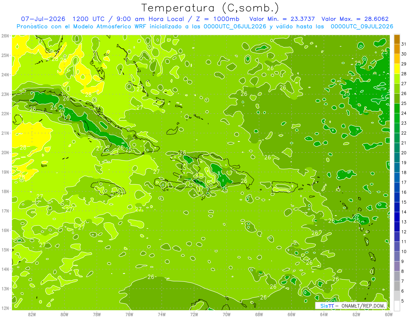
Task: Click the "60W" longitude label
Action: (389, 314)
